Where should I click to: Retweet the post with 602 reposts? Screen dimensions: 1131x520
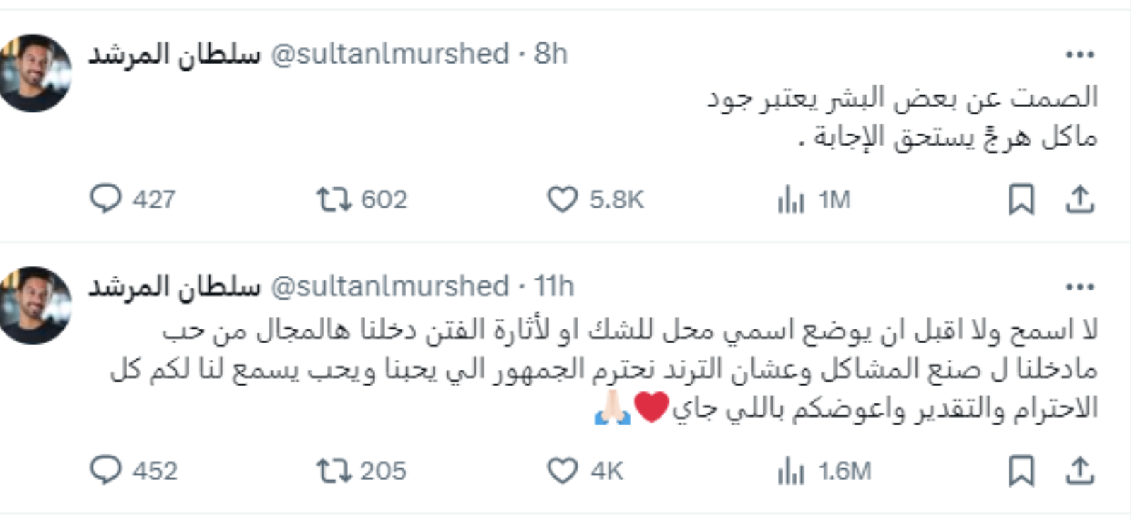334,199
